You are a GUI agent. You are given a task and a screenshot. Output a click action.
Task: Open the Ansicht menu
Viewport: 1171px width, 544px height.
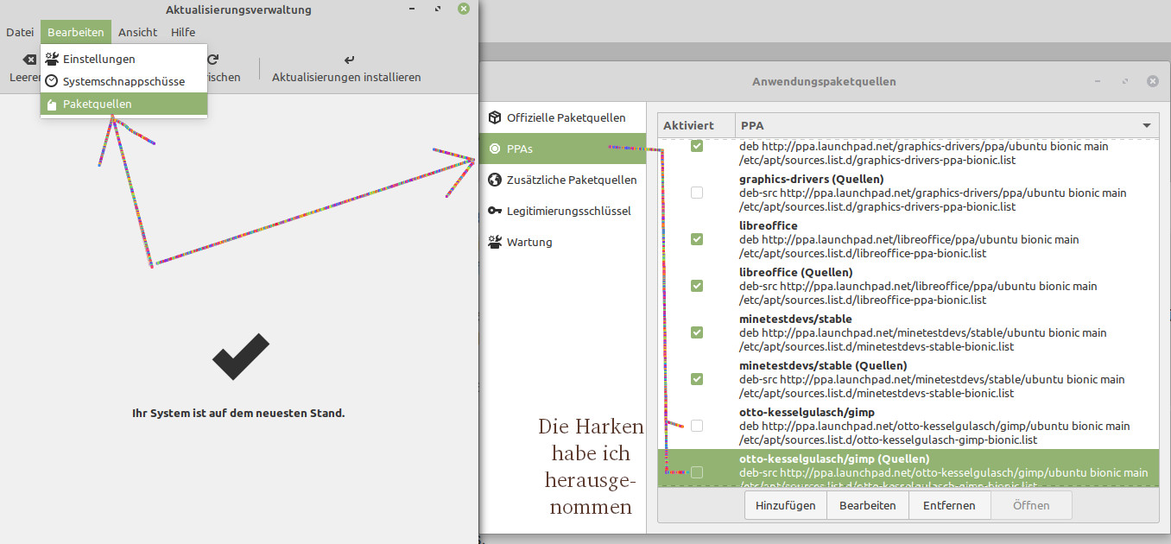point(138,32)
